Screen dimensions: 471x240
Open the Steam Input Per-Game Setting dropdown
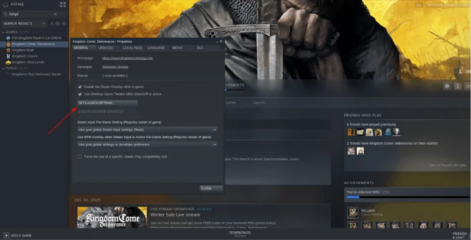(x=147, y=129)
